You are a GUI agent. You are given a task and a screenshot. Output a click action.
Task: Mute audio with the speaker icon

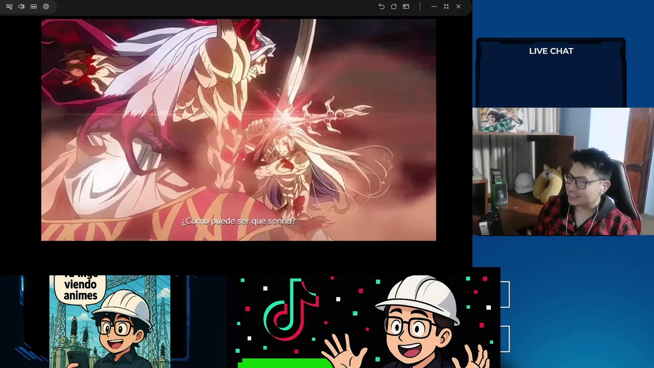(21, 7)
